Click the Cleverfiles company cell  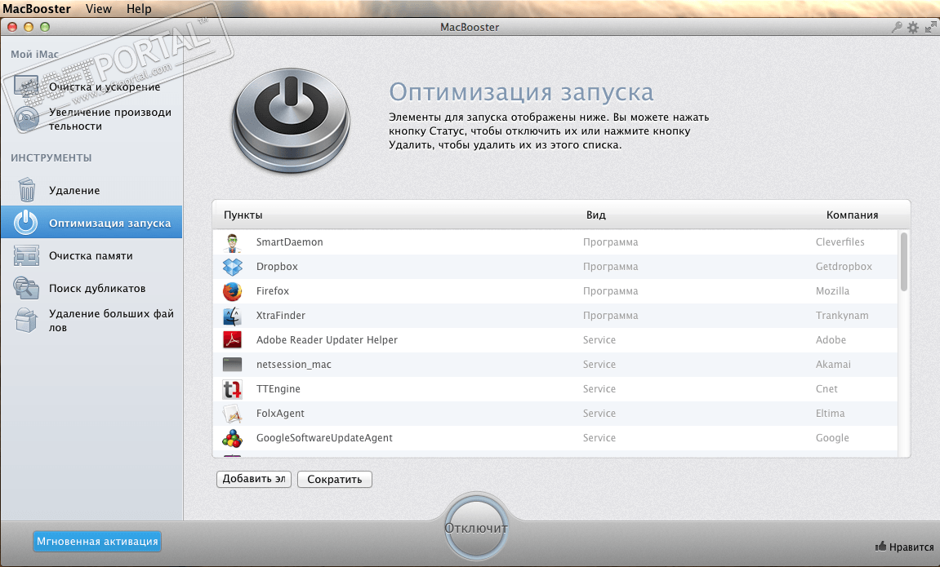tap(840, 241)
